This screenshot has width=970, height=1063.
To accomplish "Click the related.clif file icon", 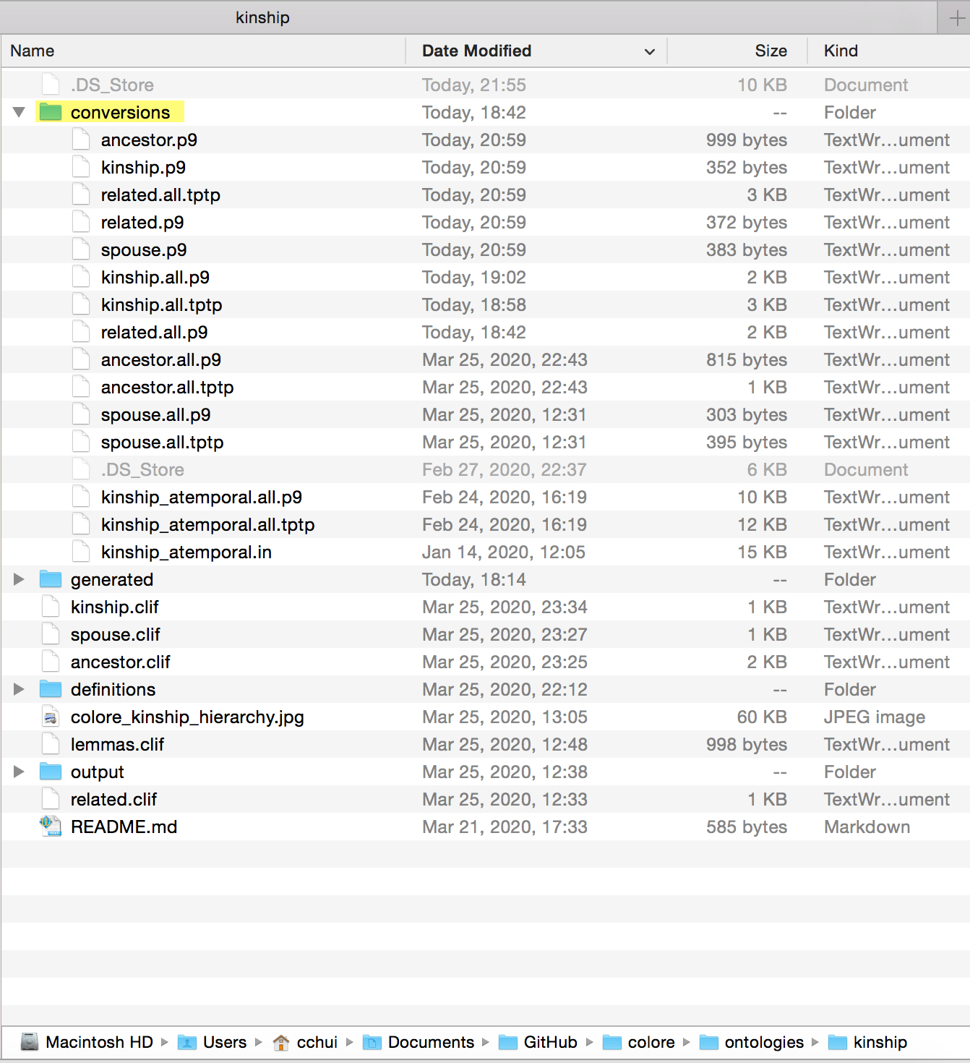I will tap(51, 799).
